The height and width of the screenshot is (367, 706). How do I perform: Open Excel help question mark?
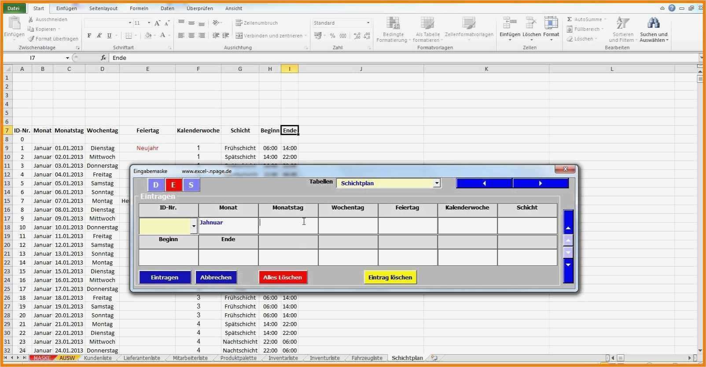click(x=672, y=8)
